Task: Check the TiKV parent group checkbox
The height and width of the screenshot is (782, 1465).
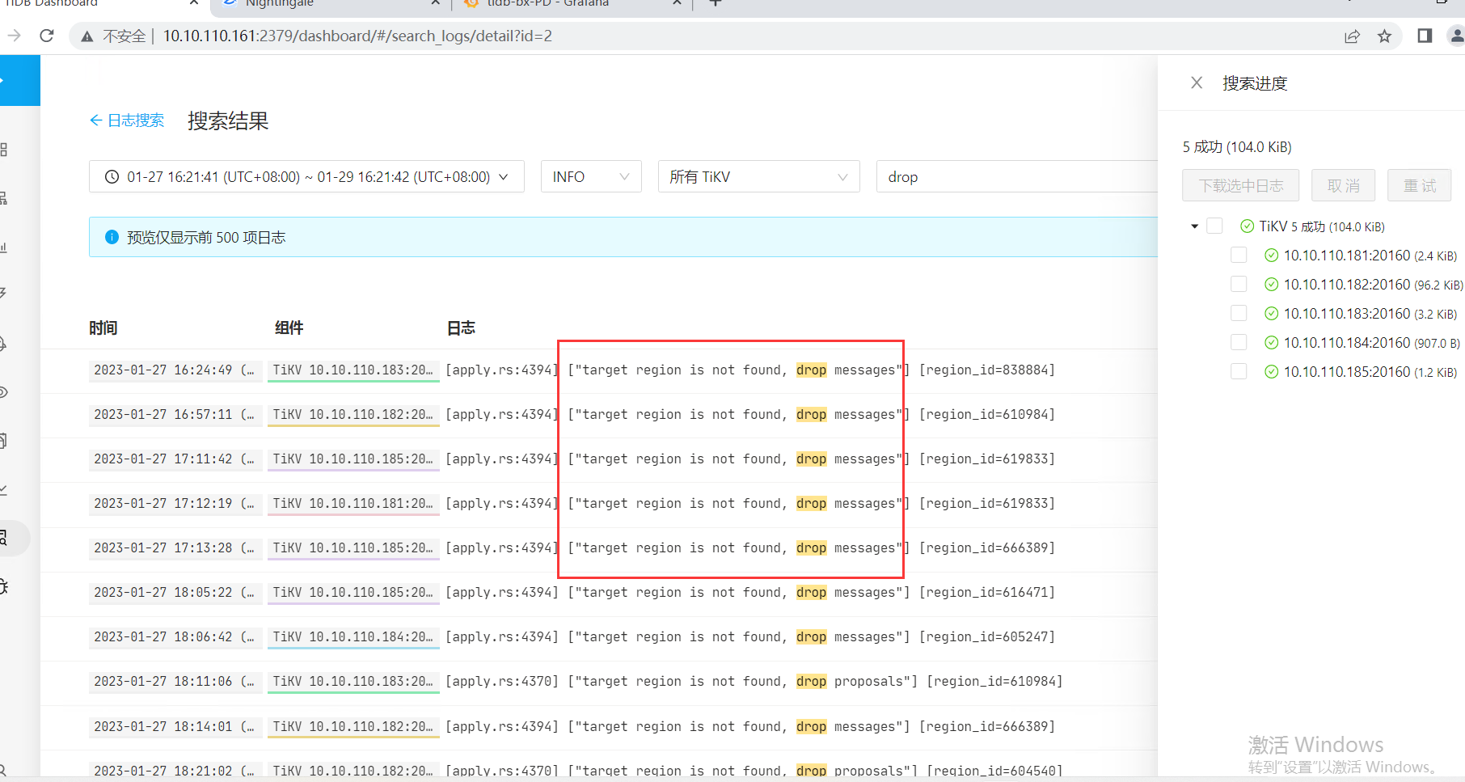Action: pyautogui.click(x=1214, y=226)
